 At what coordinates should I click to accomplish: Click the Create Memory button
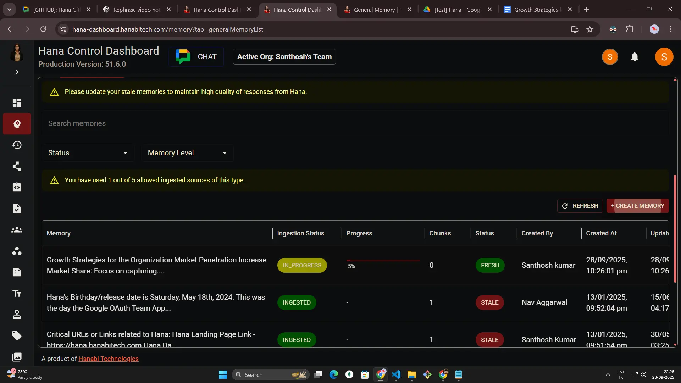click(x=637, y=206)
